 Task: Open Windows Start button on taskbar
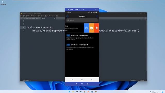(x=69, y=92)
